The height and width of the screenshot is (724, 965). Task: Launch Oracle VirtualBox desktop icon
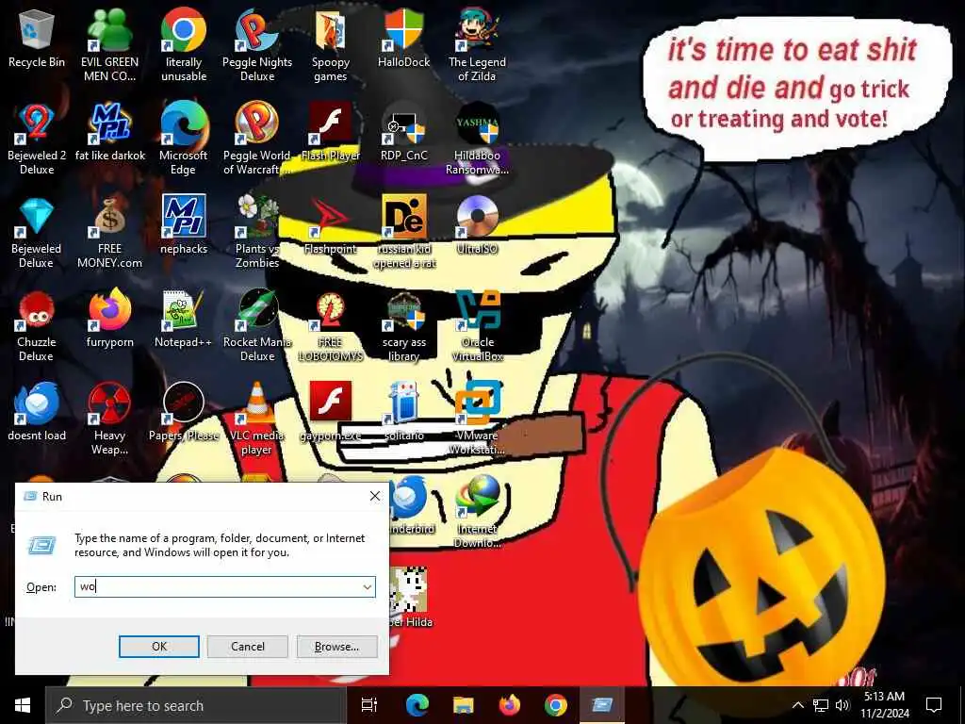point(477,326)
